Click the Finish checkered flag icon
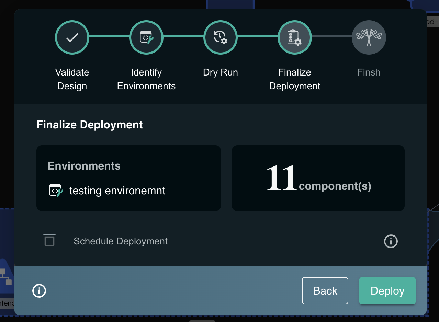Viewport: 439px width, 322px height. (369, 37)
